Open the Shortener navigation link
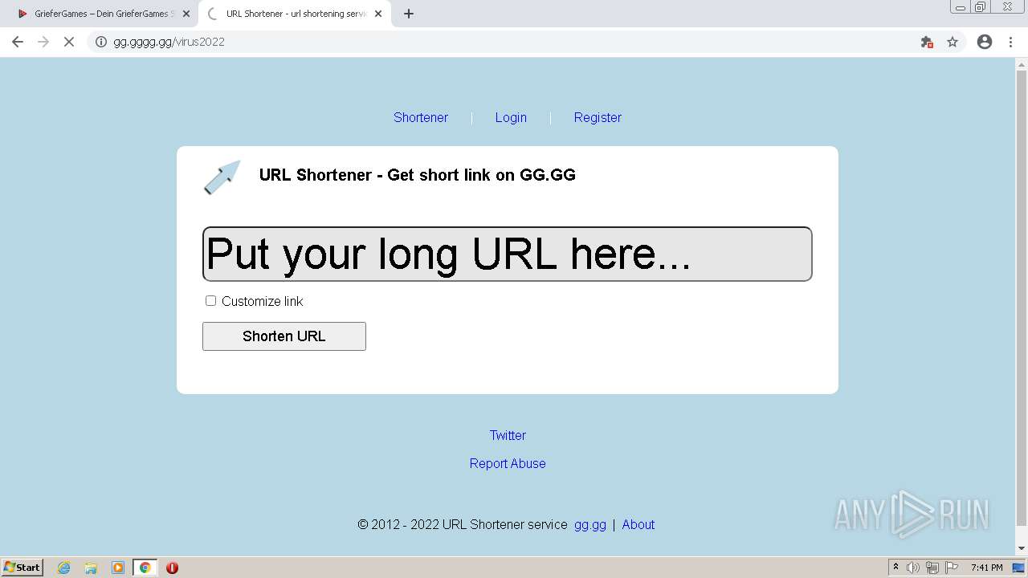1028x578 pixels. 421,117
